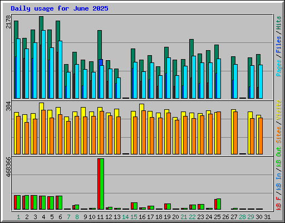Click the 2178 hits axis label

[8, 22]
